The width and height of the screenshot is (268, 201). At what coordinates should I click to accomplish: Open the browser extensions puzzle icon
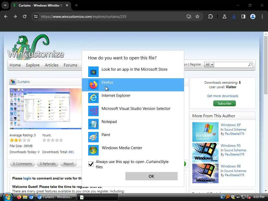pyautogui.click(x=211, y=16)
